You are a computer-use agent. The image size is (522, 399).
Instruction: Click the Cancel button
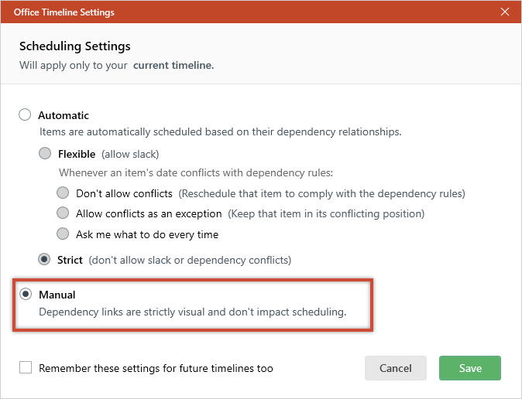click(x=396, y=368)
